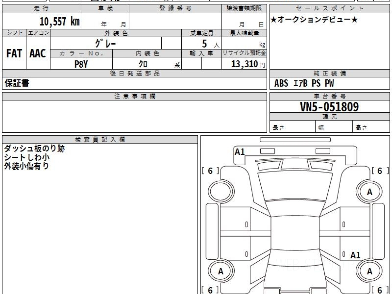Select the 後日発送部品 header
This screenshot has width=392, height=294.
pos(135,73)
